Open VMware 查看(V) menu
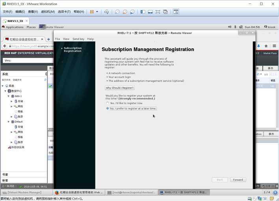Viewport: 279px width, 201px height. tap(33, 12)
